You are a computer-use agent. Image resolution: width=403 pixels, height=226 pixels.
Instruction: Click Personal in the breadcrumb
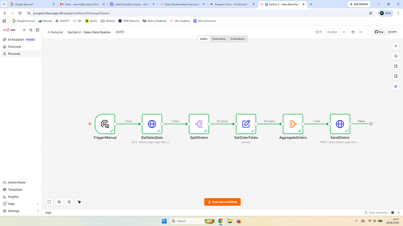click(x=55, y=32)
